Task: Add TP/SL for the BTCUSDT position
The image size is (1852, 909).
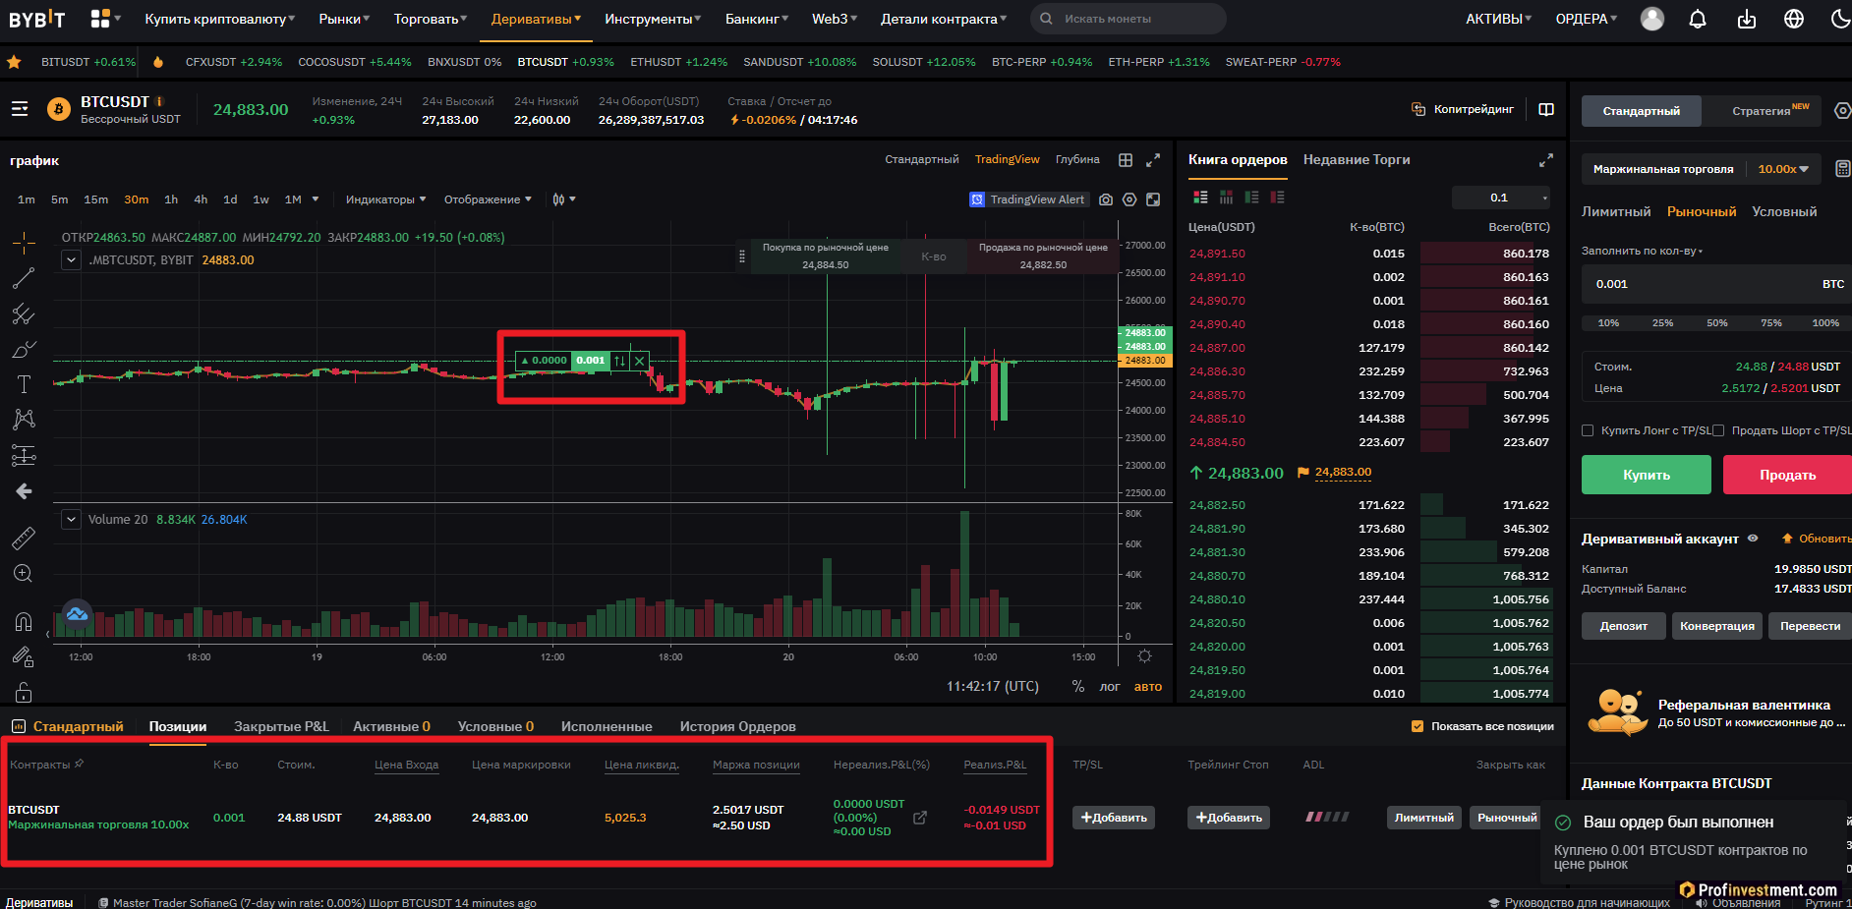Action: click(x=1114, y=818)
